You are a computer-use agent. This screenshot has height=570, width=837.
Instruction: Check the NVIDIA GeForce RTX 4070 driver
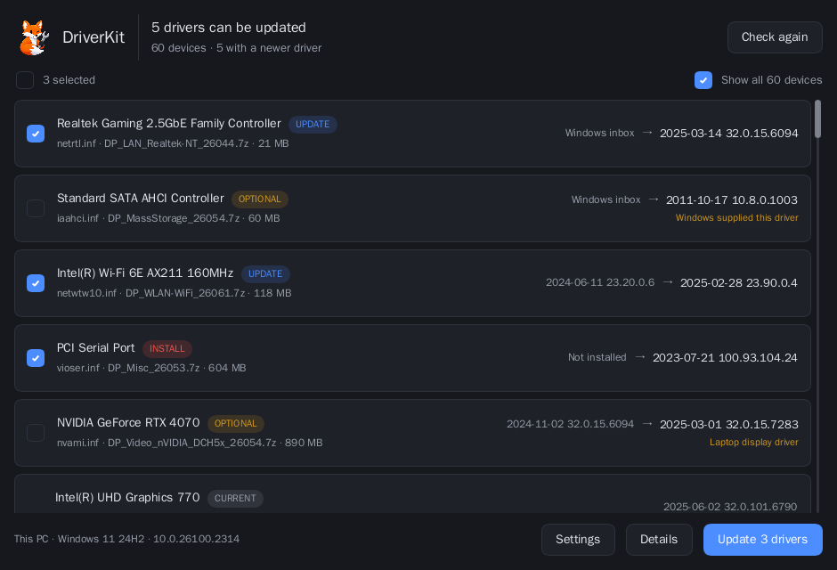(x=36, y=432)
